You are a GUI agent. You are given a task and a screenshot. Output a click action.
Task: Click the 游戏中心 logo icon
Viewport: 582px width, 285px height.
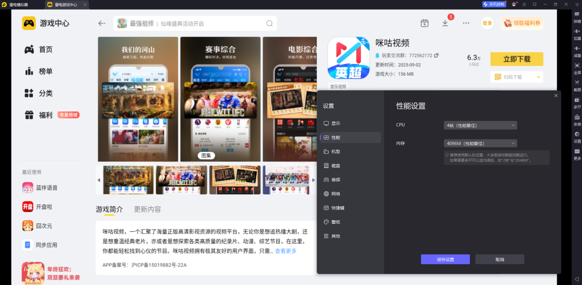point(29,23)
